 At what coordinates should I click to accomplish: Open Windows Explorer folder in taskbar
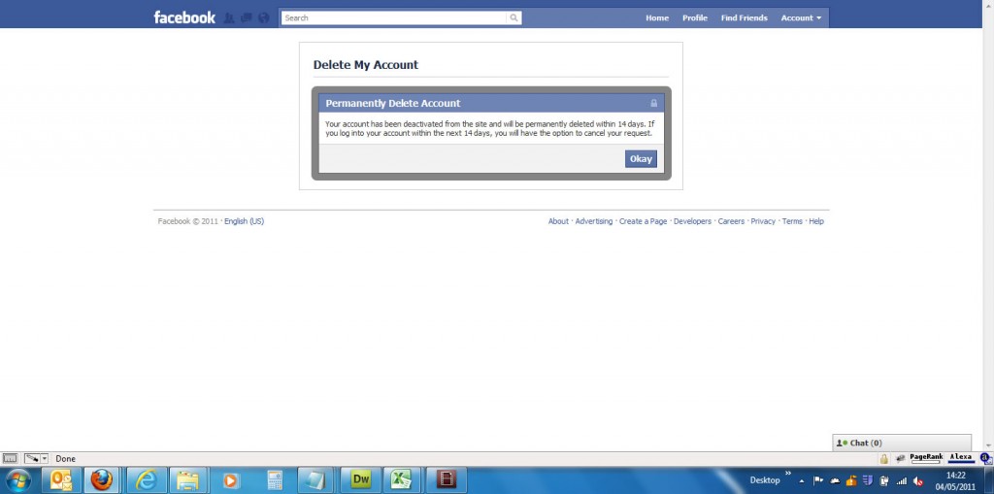(x=188, y=480)
